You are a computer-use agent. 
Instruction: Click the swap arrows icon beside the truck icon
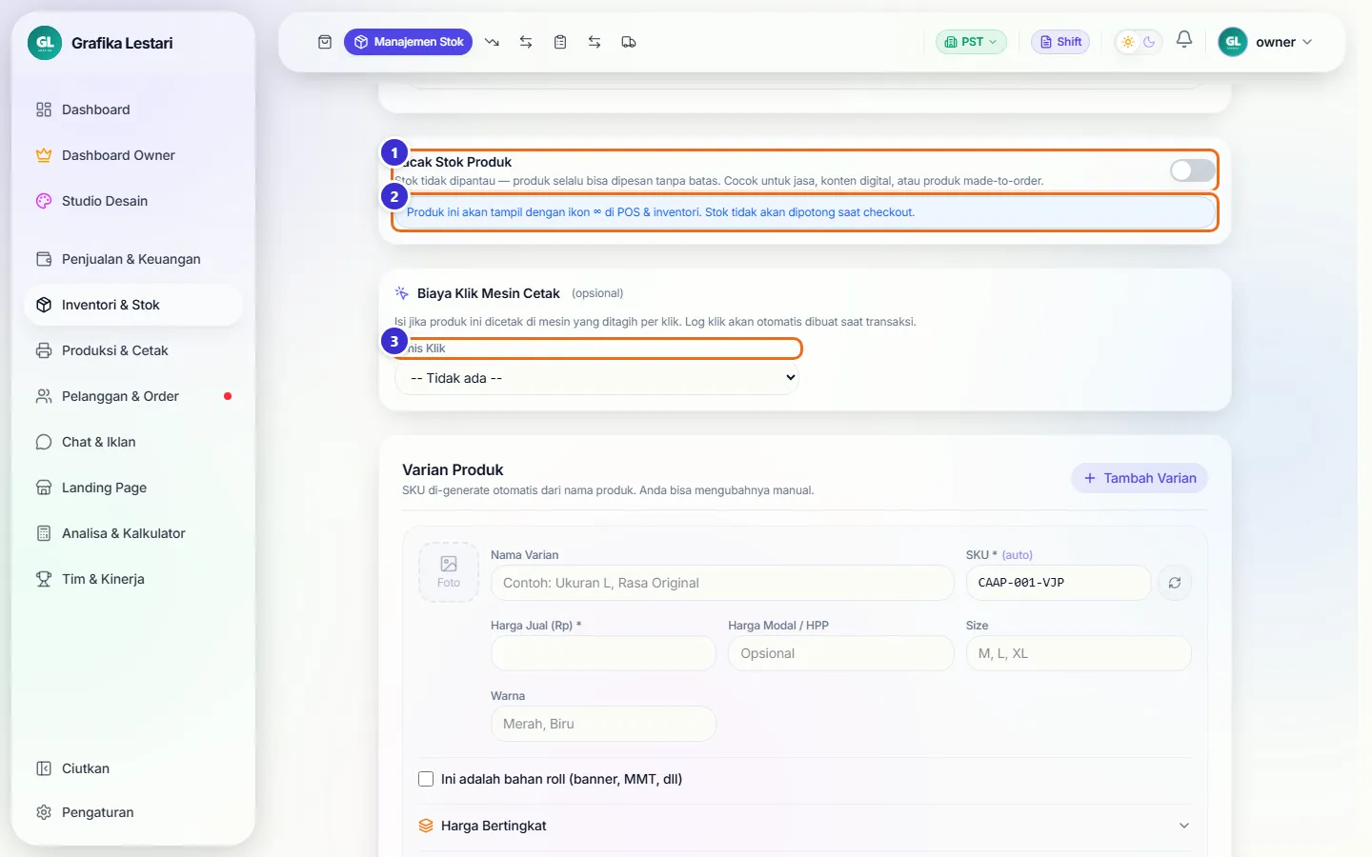tap(595, 42)
